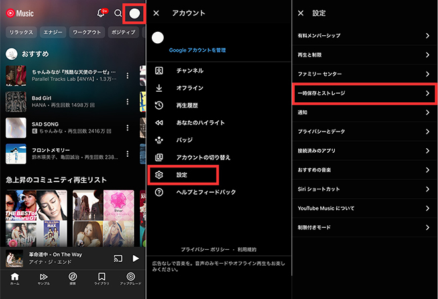Click the 設定 gear icon
The image size is (438, 299).
tap(159, 175)
